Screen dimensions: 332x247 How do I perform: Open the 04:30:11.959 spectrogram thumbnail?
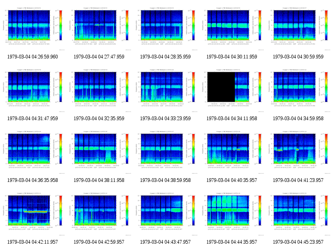pyautogui.click(x=232, y=29)
